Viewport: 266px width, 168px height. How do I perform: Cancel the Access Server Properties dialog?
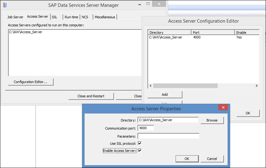(212, 159)
